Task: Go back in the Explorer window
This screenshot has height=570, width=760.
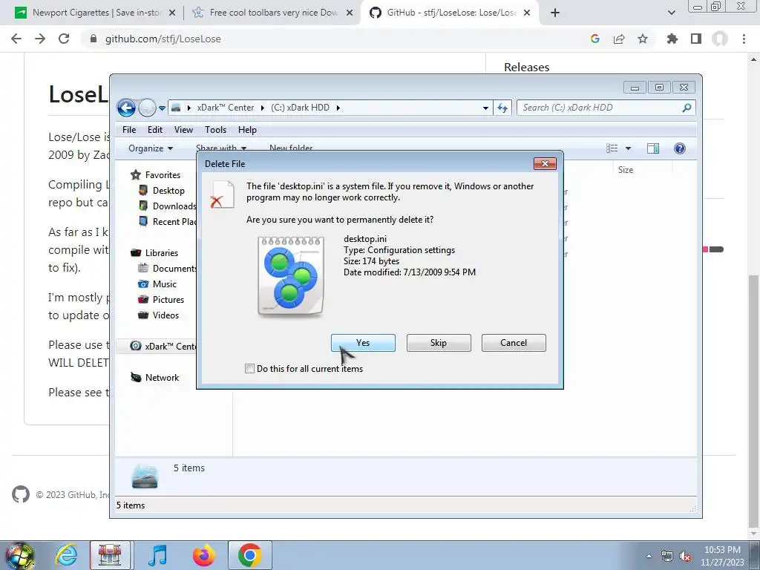Action: tap(126, 108)
